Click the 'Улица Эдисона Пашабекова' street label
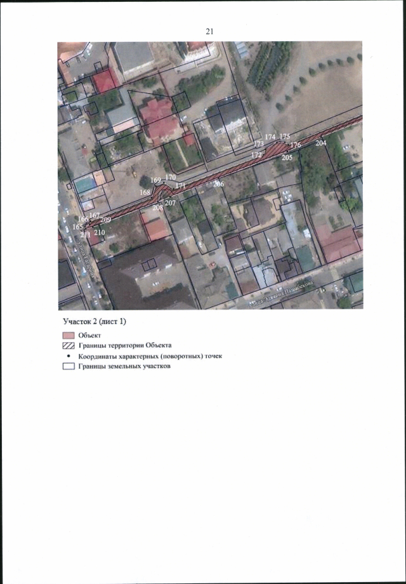Image resolution: width=406 pixels, height=584 pixels. point(282,293)
